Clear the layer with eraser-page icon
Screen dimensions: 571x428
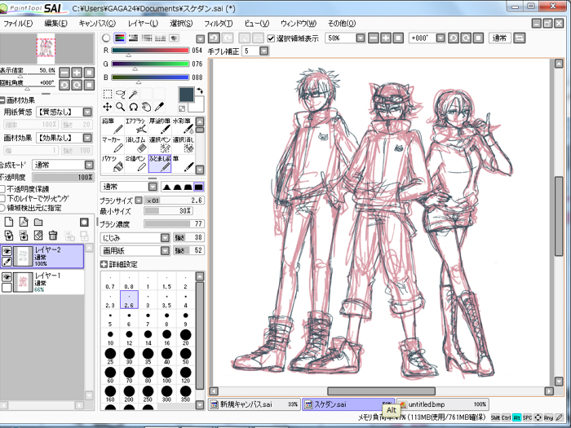[x=38, y=235]
